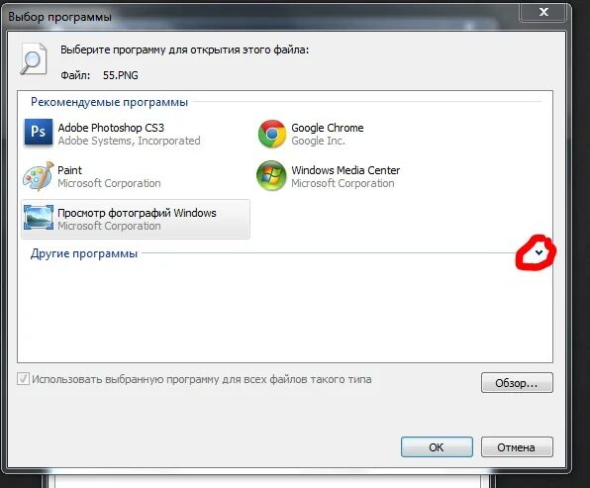Click 'Microsoft Corporation' under Просмотр фотографий Windows
Image resolution: width=590 pixels, height=488 pixels.
click(x=109, y=226)
